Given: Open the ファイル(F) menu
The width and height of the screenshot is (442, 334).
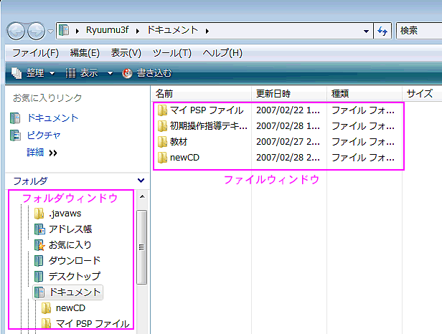Looking at the screenshot, I should 36,53.
